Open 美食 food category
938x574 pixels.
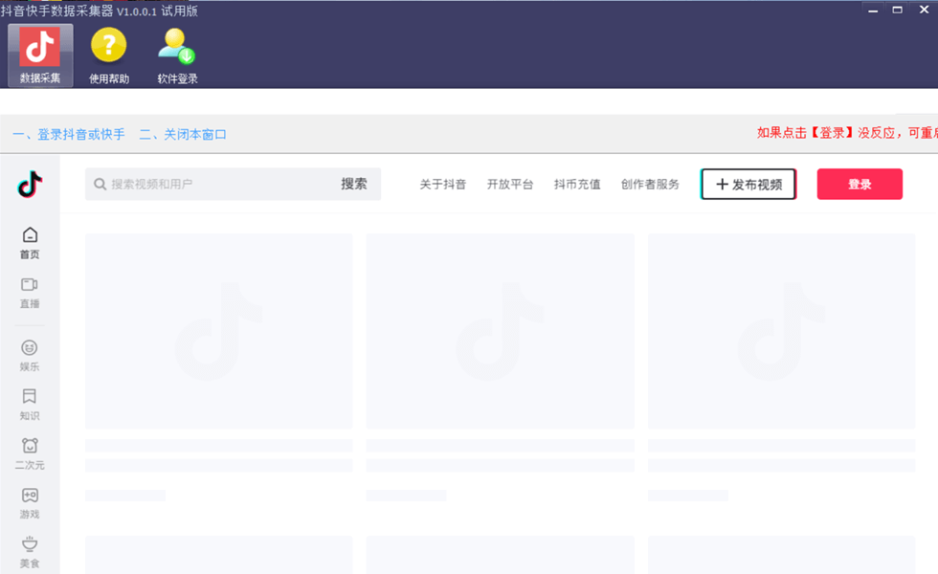30,553
